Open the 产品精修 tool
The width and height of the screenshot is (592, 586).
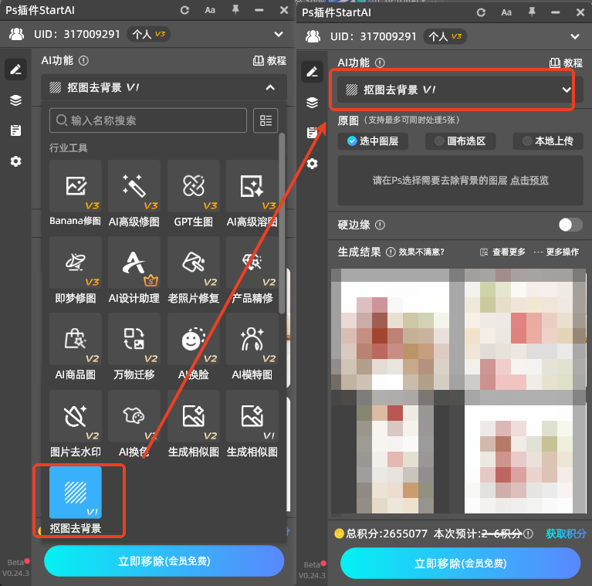pos(252,270)
